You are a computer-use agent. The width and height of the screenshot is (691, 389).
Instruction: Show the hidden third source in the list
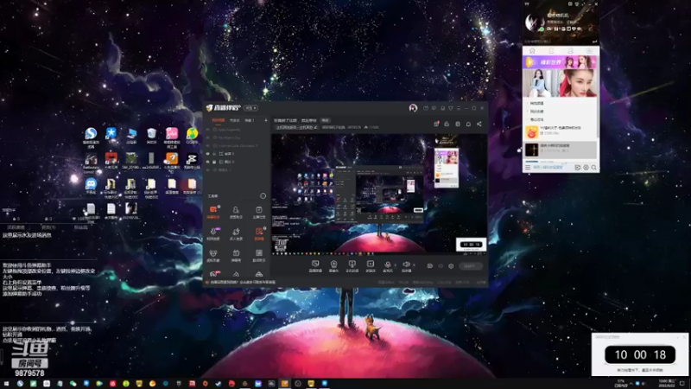point(208,145)
